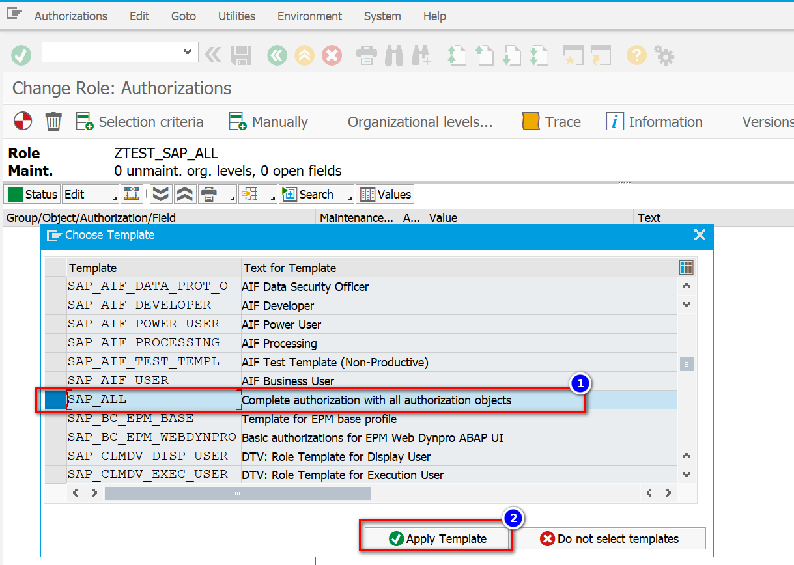Image resolution: width=794 pixels, height=565 pixels.
Task: Open the Goto menu
Action: click(x=184, y=16)
